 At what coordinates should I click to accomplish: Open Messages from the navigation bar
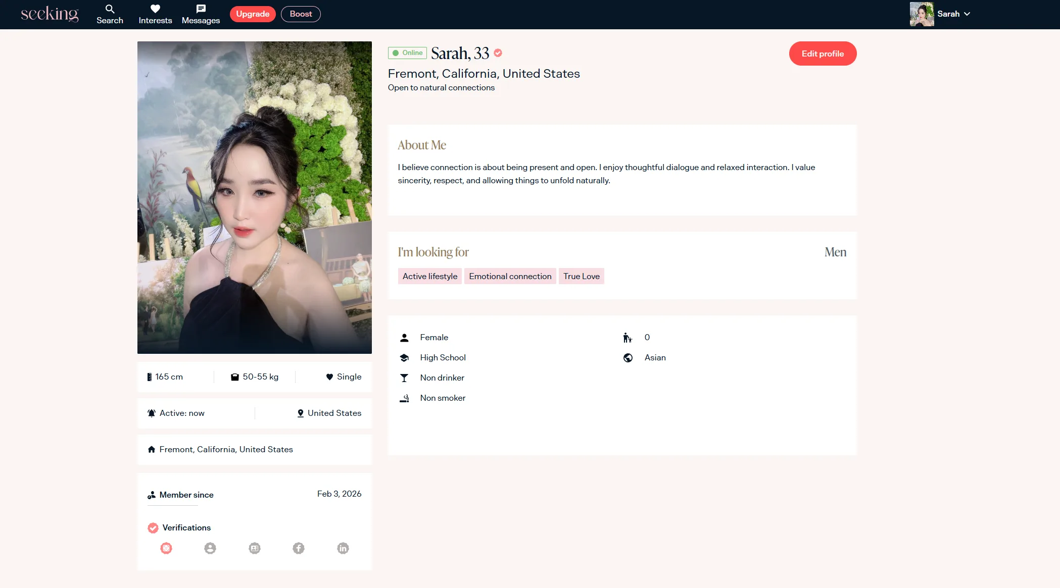(201, 14)
